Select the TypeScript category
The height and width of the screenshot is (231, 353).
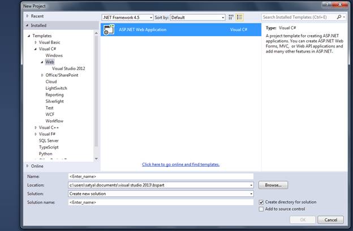coord(49,147)
